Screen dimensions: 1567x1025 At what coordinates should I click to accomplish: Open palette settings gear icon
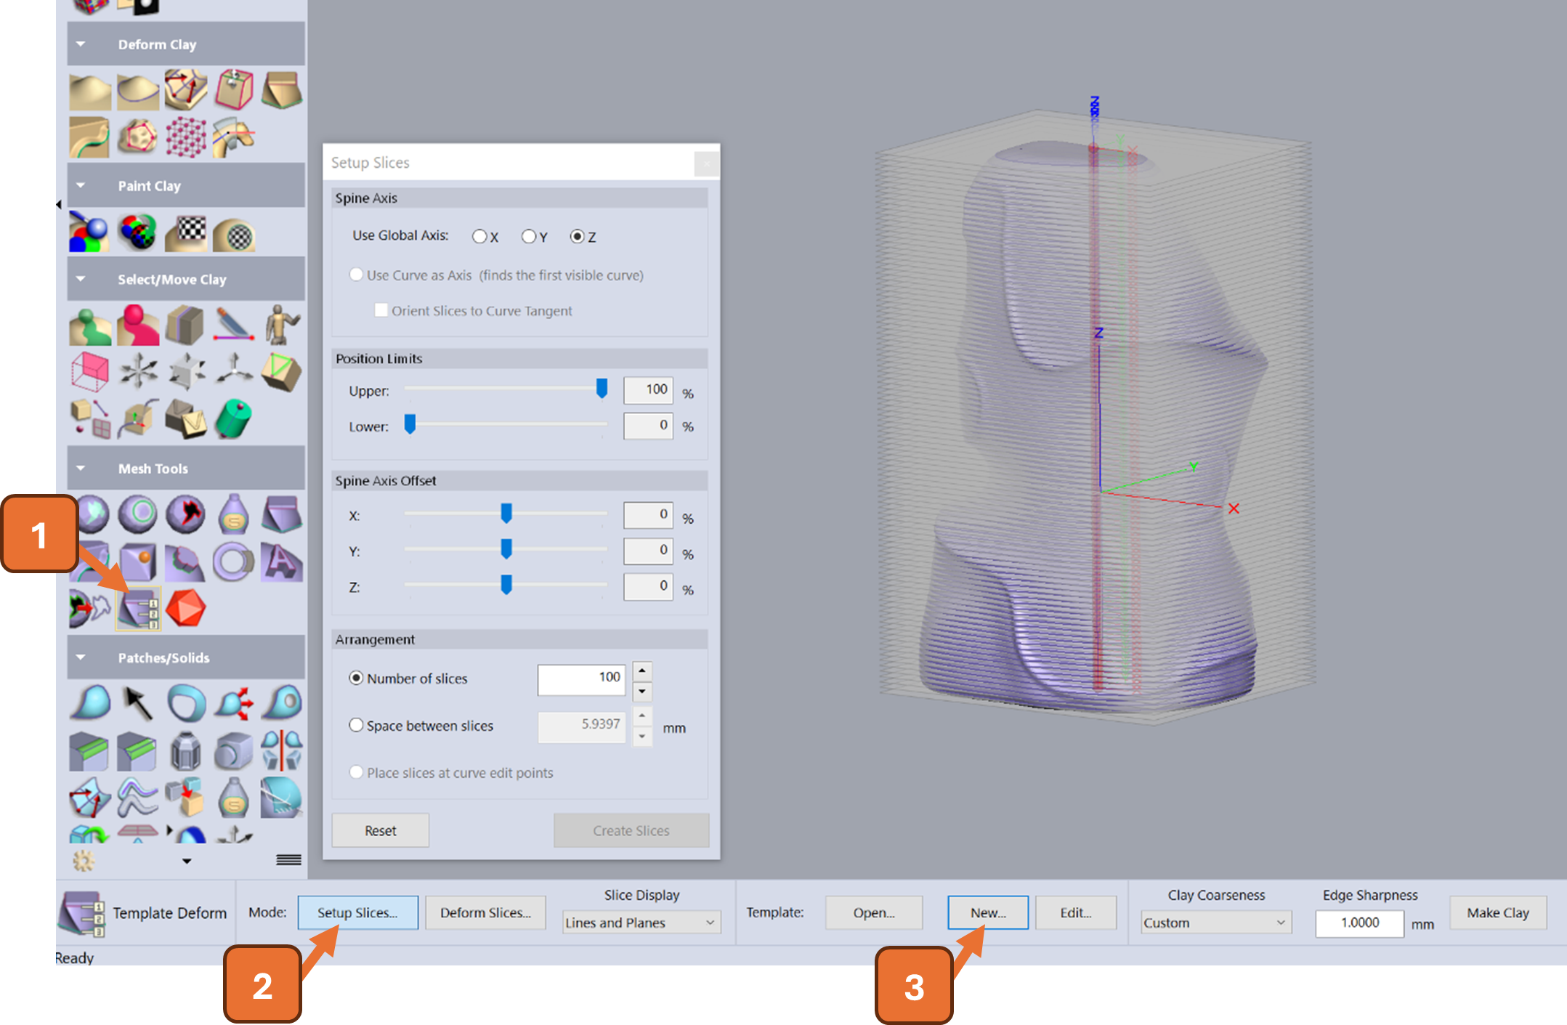pyautogui.click(x=84, y=861)
